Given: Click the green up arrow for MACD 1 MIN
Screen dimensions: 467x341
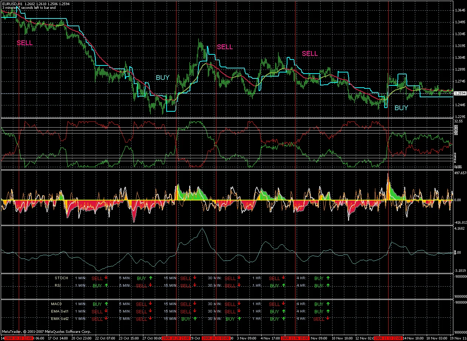Looking at the screenshot, I should point(106,304).
